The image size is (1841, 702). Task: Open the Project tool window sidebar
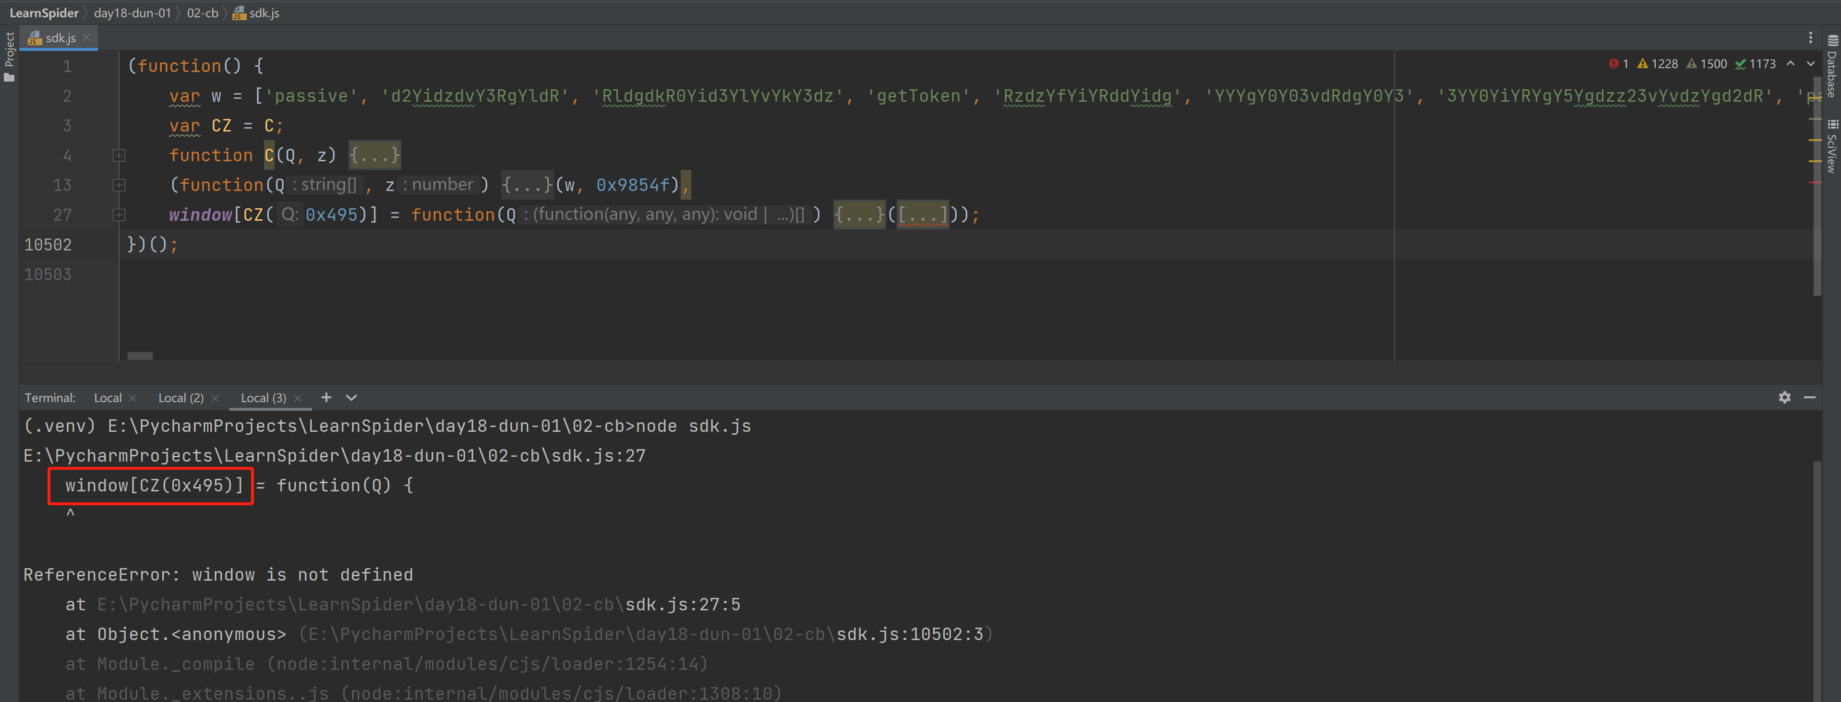[9, 56]
